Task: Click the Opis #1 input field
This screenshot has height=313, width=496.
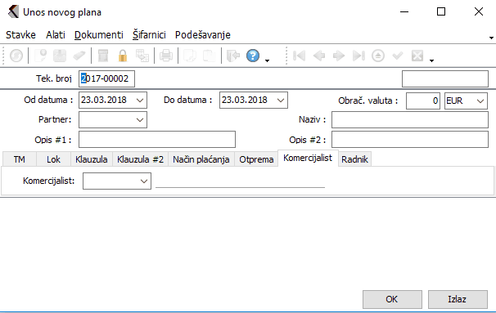Action: tap(157, 139)
